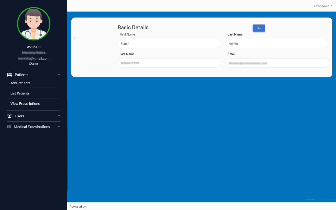
Task: Click the test tube icon beside Medical Examinations
Action: 9,127
